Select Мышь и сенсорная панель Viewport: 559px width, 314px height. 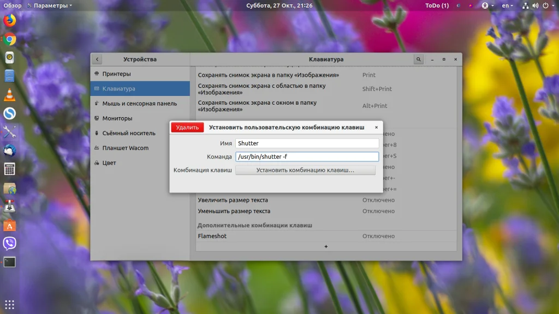tap(140, 104)
